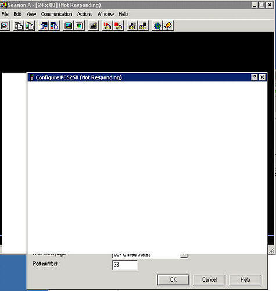The image size is (276, 291).
Task: Click the question mark title bar help button
Action: [255, 77]
